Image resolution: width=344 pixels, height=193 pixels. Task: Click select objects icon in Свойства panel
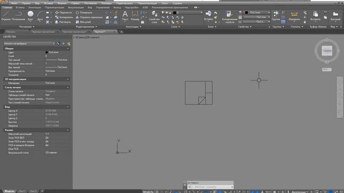(x=63, y=43)
